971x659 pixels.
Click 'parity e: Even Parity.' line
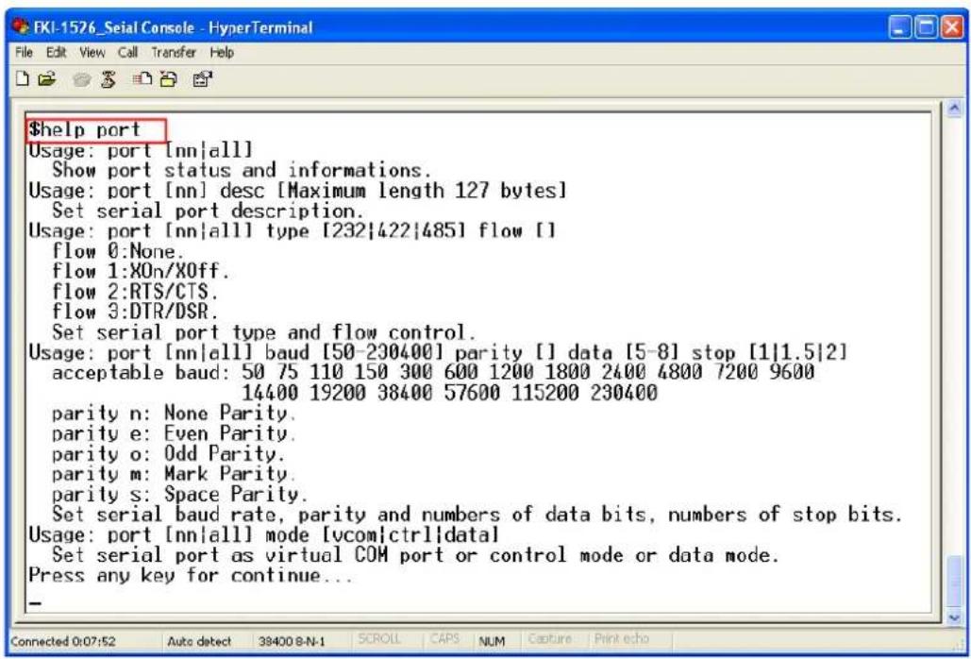(174, 433)
